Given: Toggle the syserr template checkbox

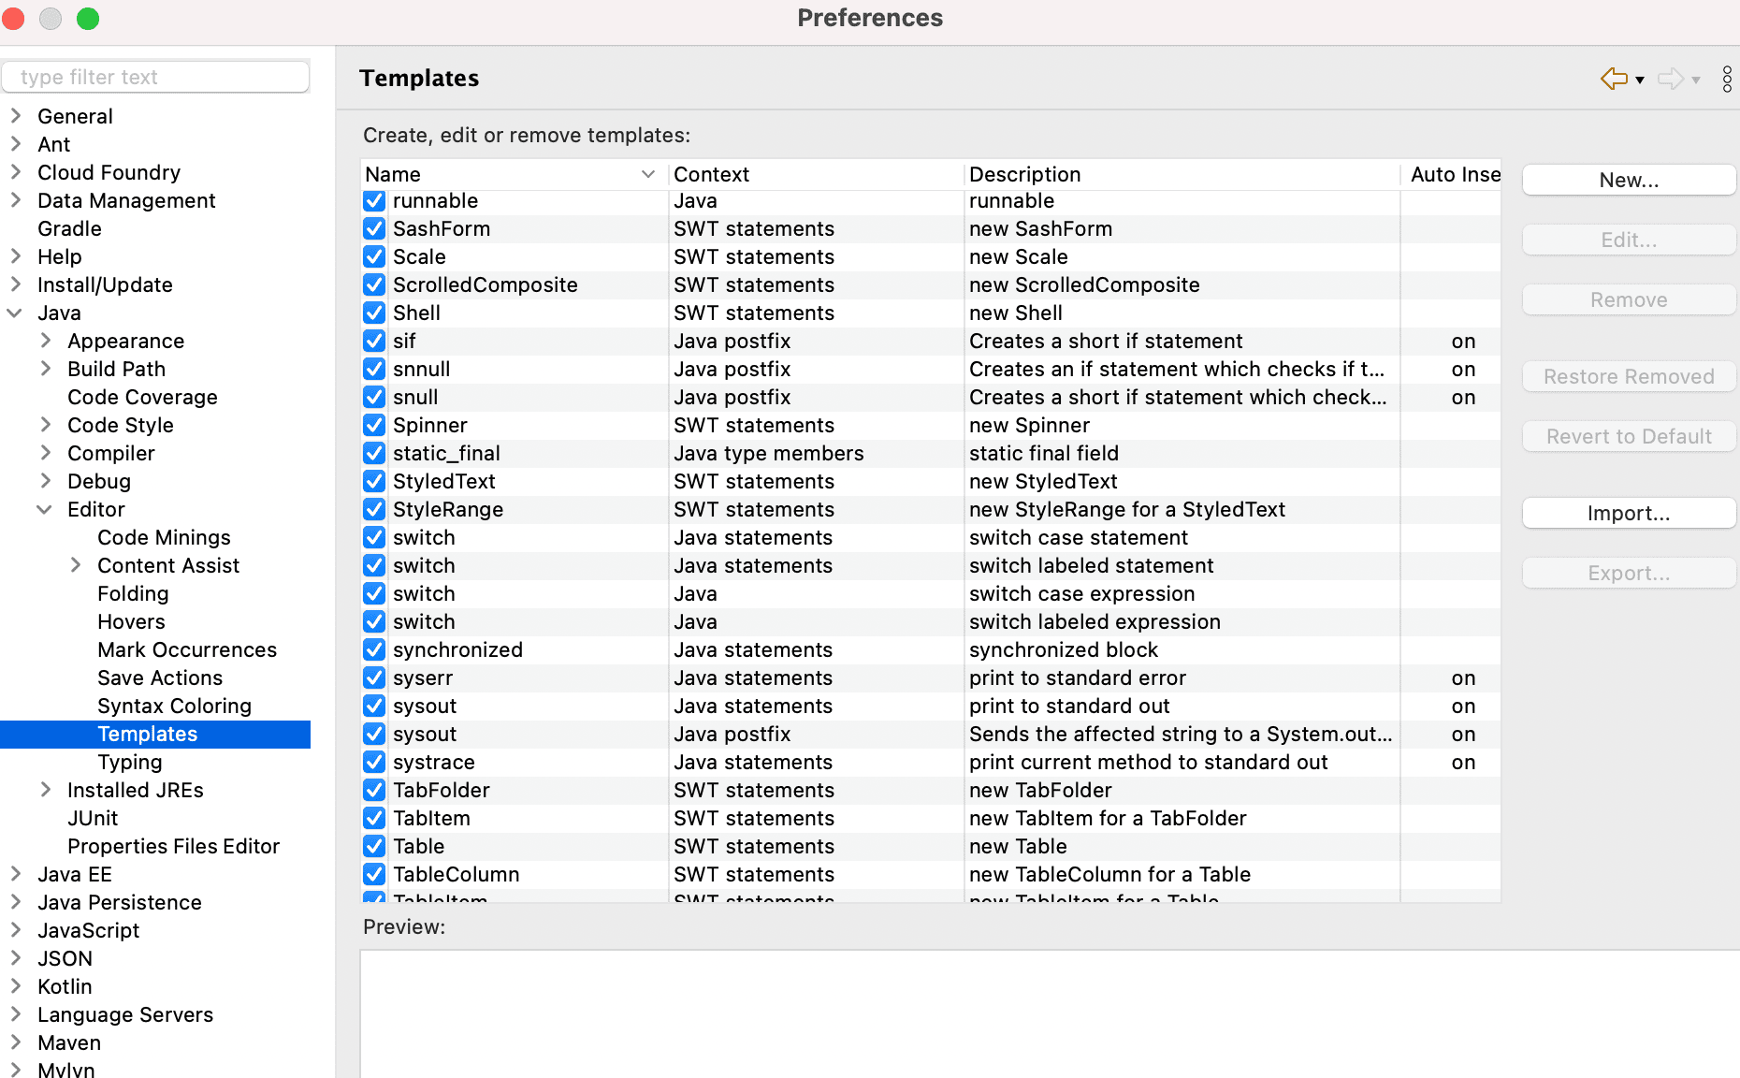Looking at the screenshot, I should pos(374,678).
